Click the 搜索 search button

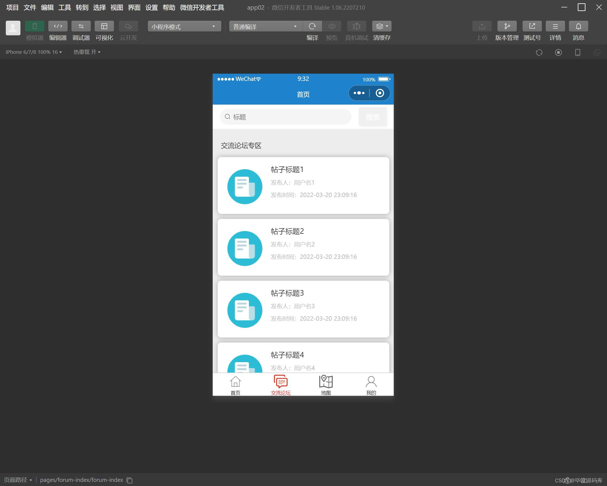(372, 117)
